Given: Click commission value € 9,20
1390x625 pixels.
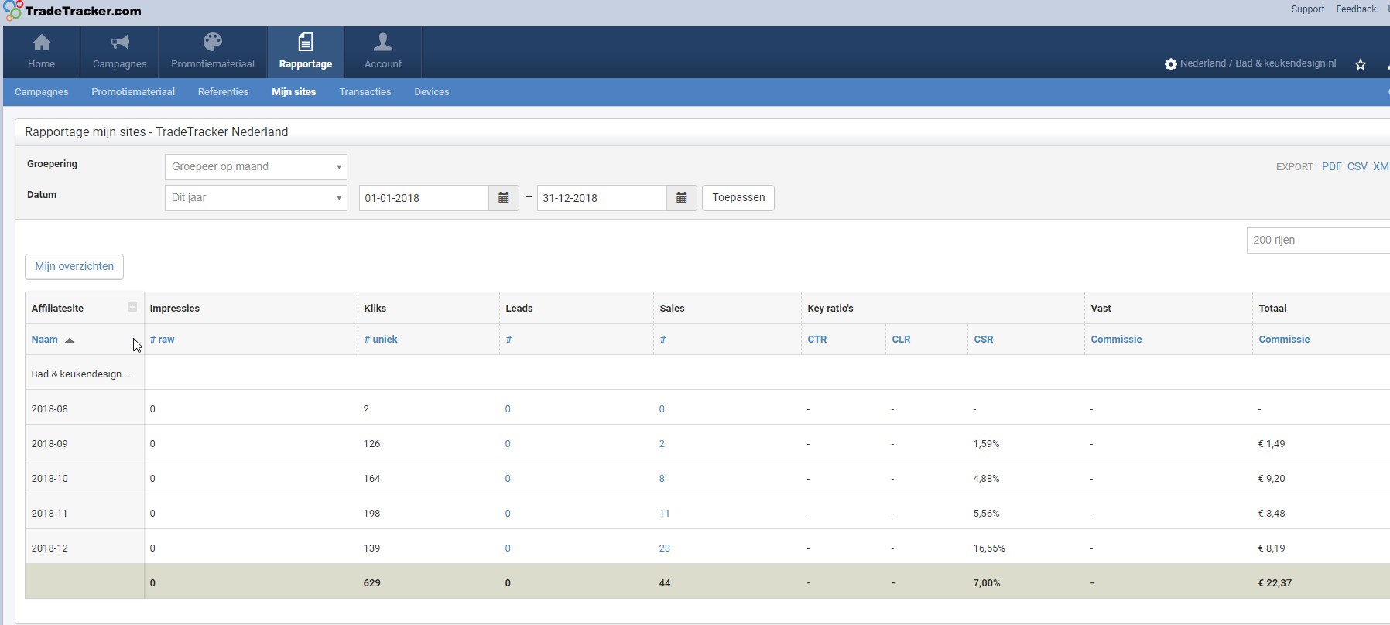Looking at the screenshot, I should [1272, 478].
